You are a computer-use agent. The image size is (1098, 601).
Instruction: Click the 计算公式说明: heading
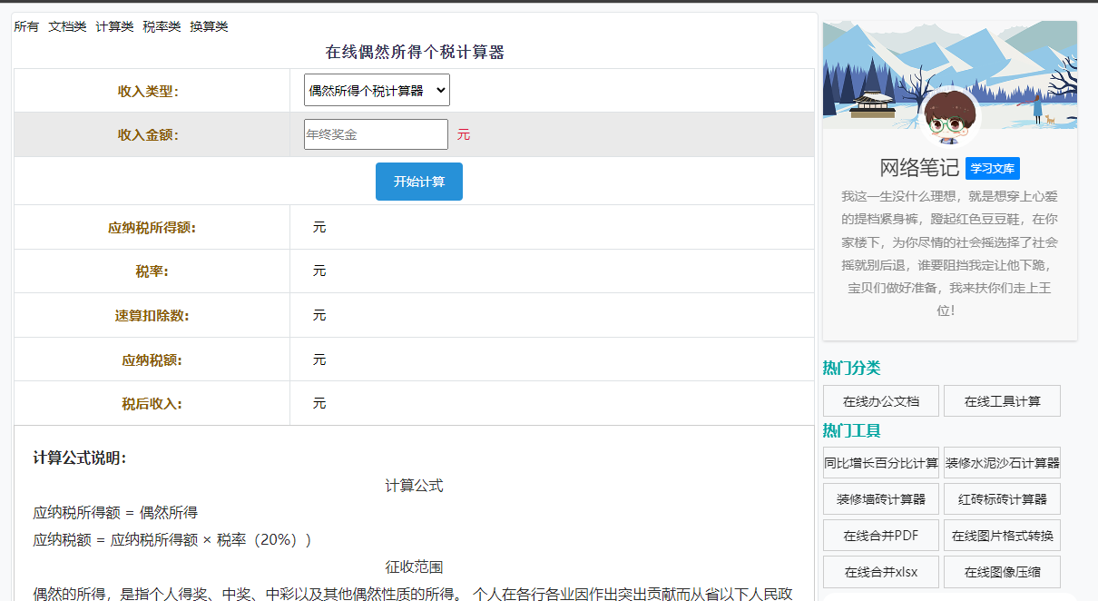(x=80, y=458)
